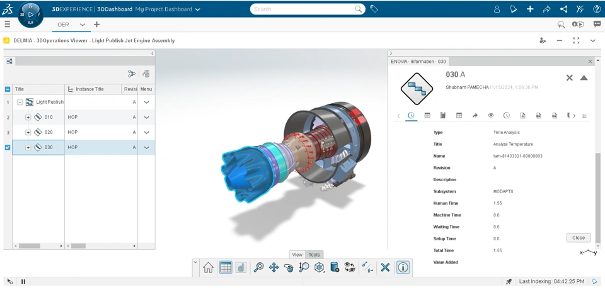Open the hamburger menu under the compass
The image size is (605, 290).
pyautogui.click(x=8, y=25)
